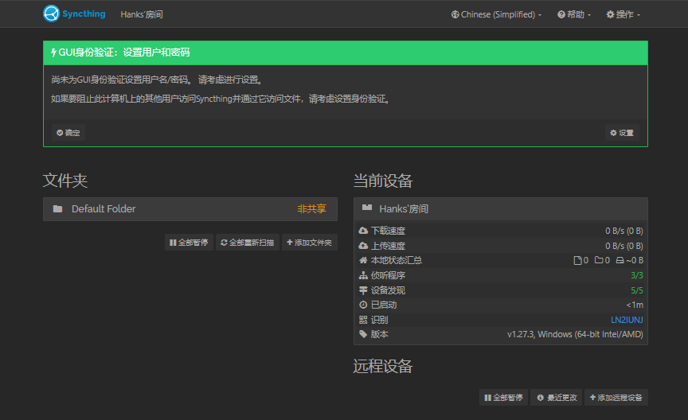Add a folder with 添加文件夹
The image size is (688, 420).
309,243
